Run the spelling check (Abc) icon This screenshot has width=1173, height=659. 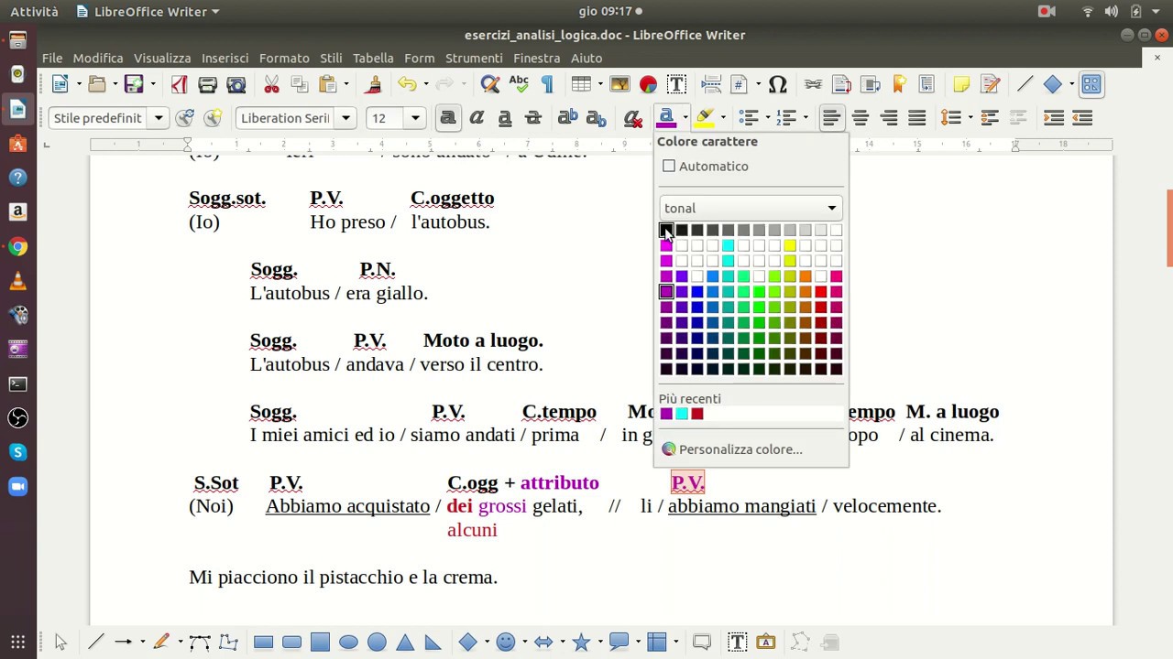519,84
